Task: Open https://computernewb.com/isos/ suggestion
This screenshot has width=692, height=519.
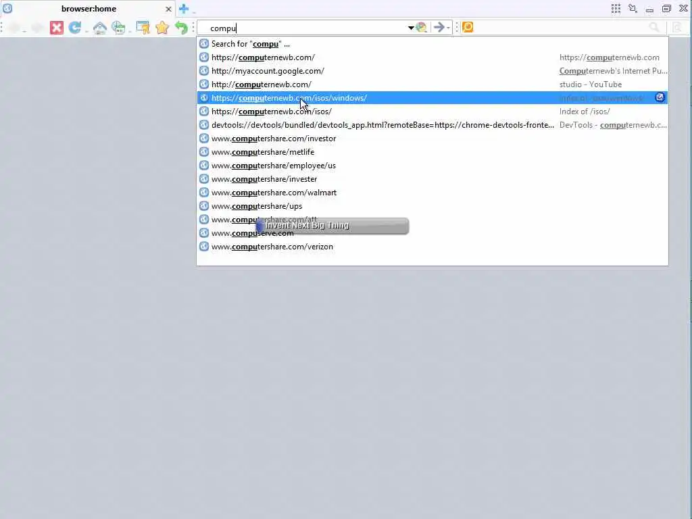Action: coord(432,112)
